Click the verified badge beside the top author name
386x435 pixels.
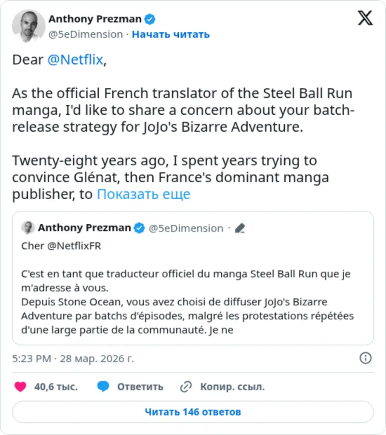150,19
